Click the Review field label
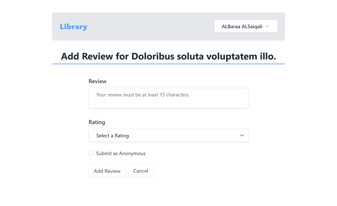This screenshot has height=206, width=337. (x=97, y=81)
